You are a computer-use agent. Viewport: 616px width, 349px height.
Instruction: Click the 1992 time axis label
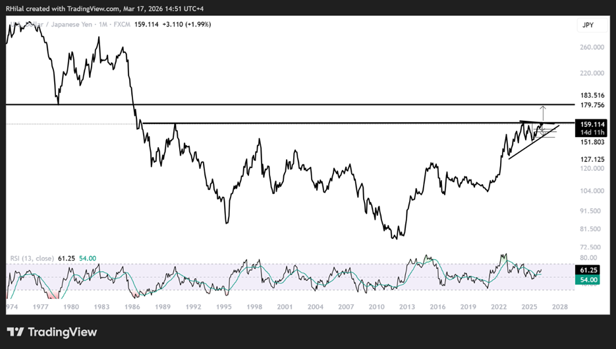[193, 307]
